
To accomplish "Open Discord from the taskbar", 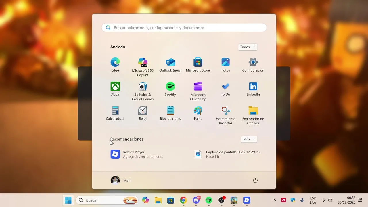I will coord(196,200).
